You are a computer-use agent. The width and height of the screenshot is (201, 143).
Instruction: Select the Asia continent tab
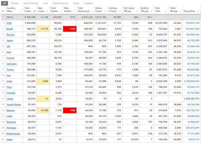45,3
